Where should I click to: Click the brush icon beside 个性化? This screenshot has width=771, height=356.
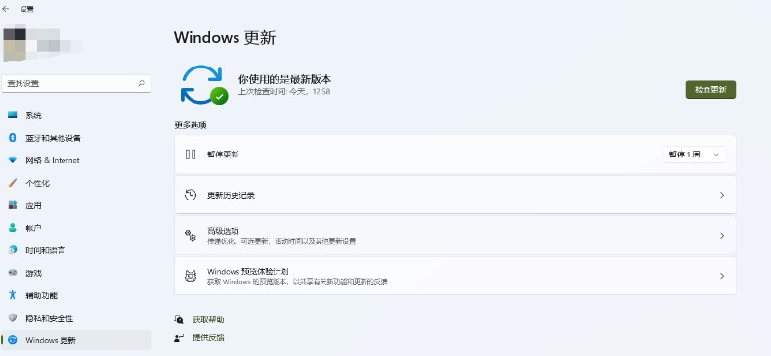[13, 183]
